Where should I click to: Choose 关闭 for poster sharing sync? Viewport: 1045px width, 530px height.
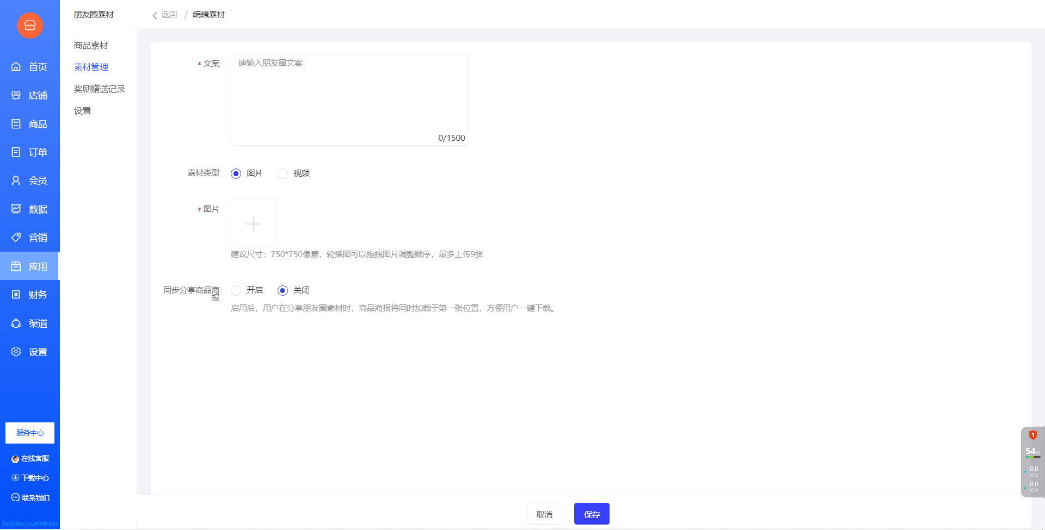[282, 290]
